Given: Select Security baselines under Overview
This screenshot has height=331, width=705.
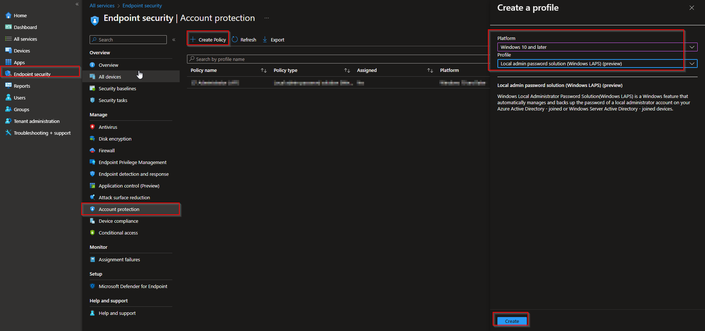Looking at the screenshot, I should pyautogui.click(x=117, y=88).
